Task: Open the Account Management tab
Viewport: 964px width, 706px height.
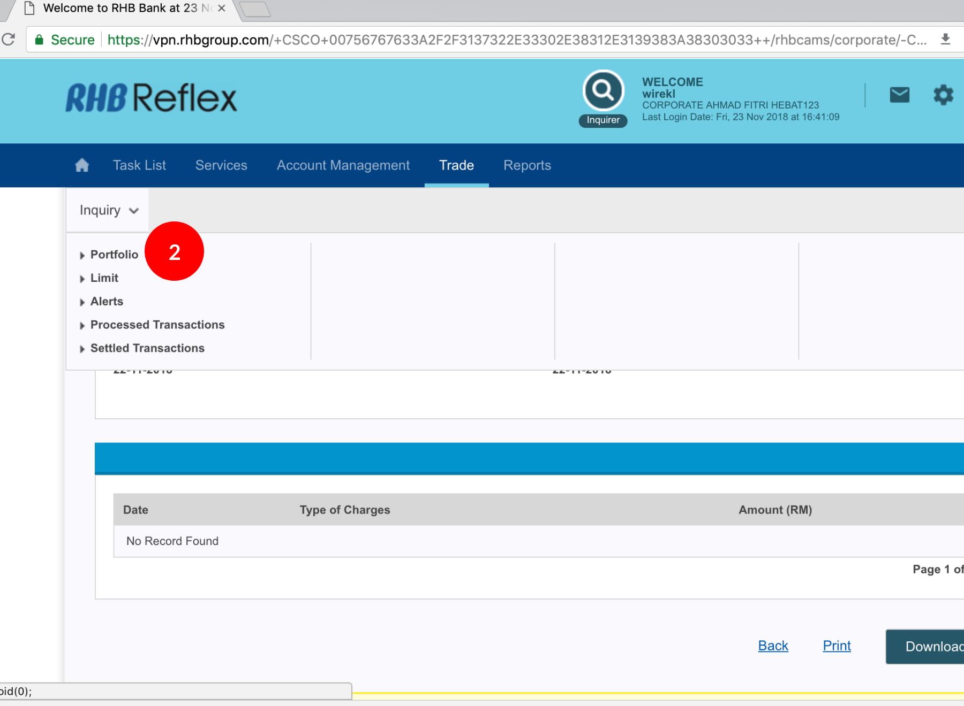Action: point(343,165)
